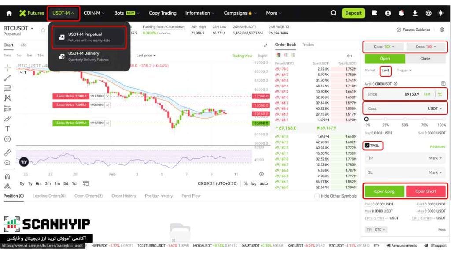Open BTCUSDT pair selector dropdown
451x254 pixels.
(x=18, y=29)
